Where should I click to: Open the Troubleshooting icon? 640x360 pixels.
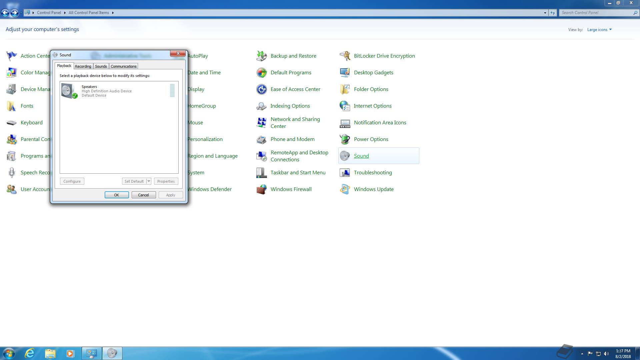[345, 172]
